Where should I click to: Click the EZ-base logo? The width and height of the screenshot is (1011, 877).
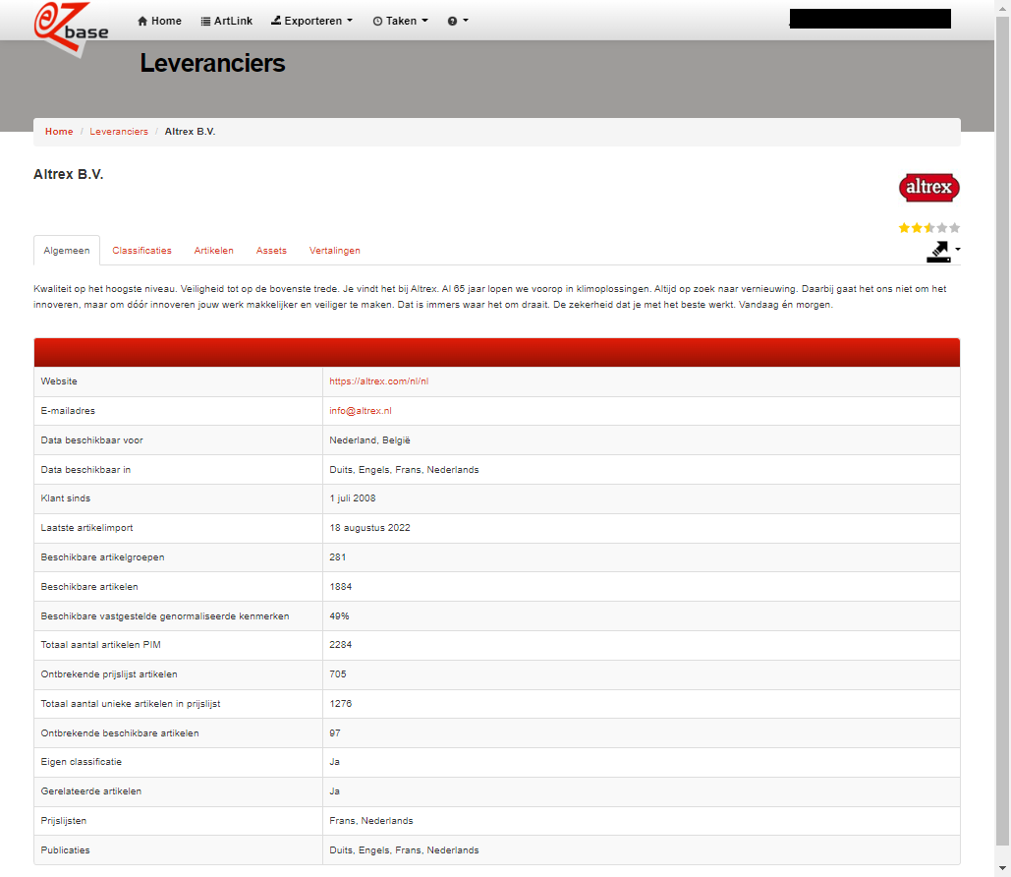[71, 29]
